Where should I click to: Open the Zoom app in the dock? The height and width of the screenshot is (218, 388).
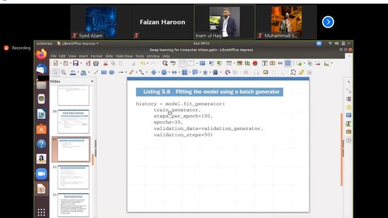coord(41,174)
